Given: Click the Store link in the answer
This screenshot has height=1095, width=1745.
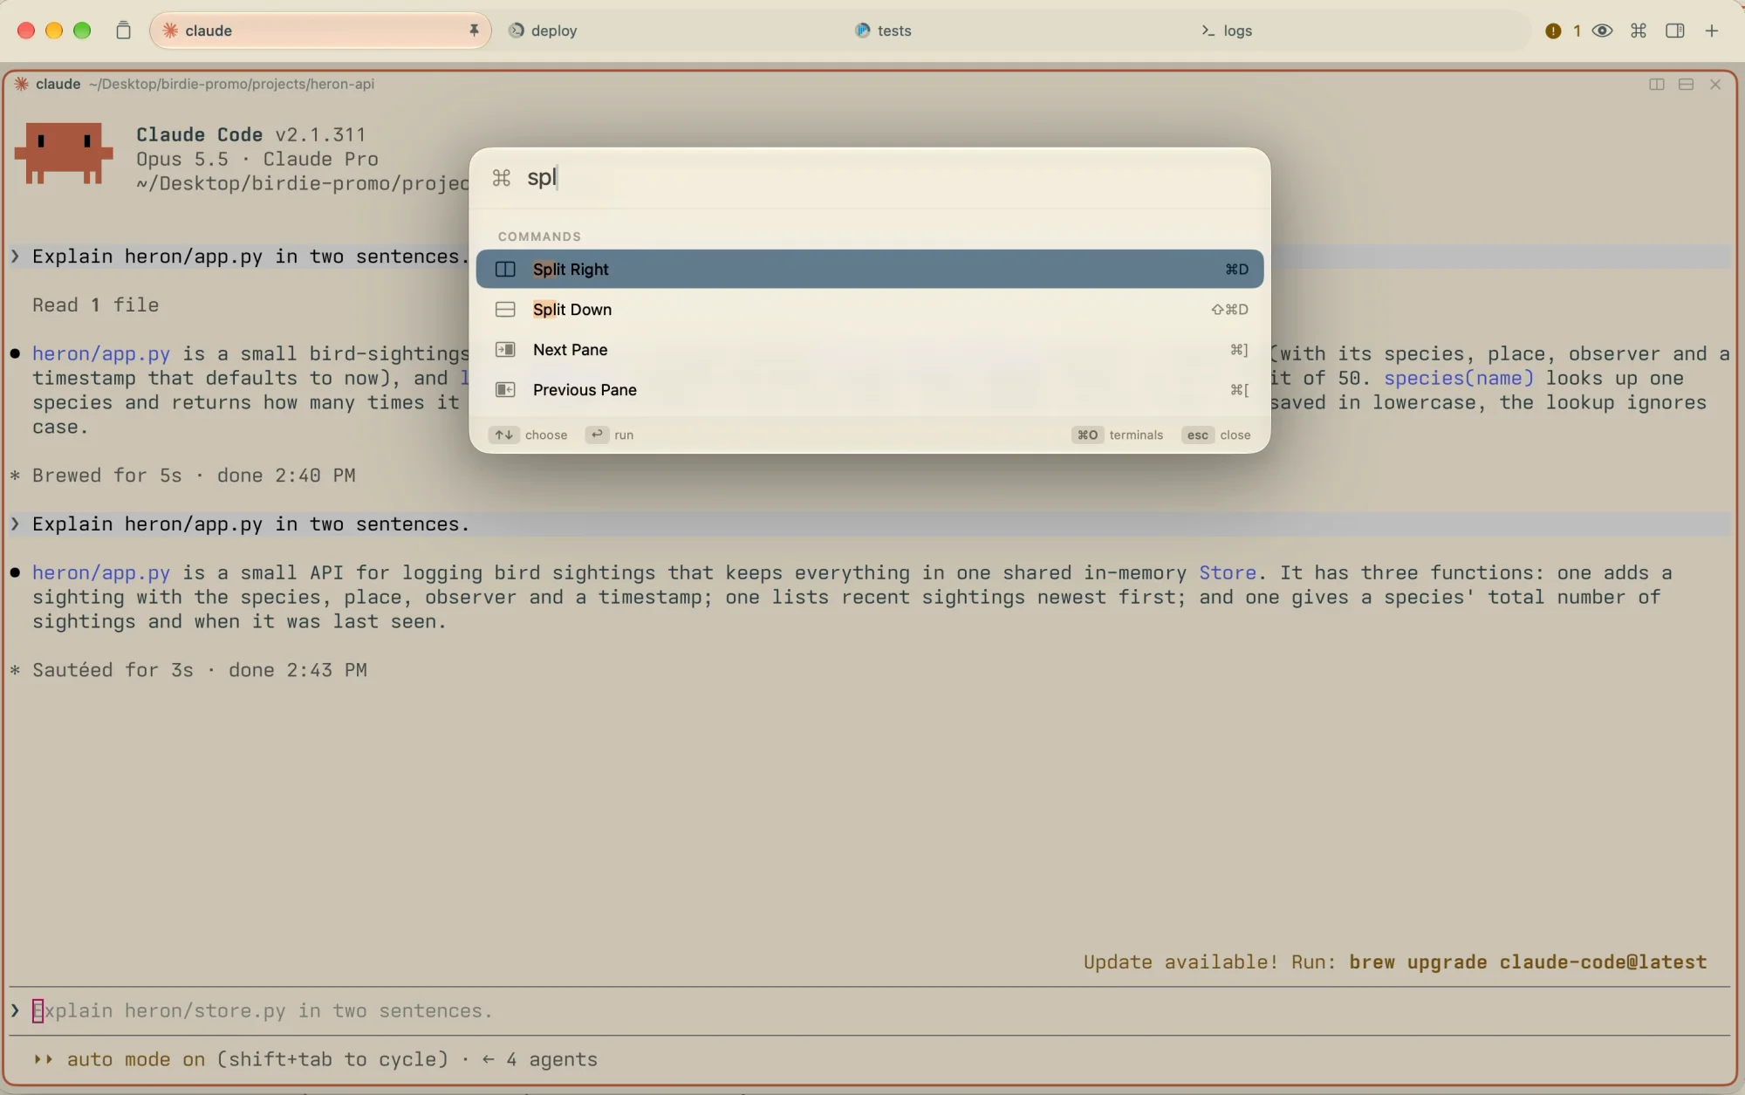Looking at the screenshot, I should click(1227, 572).
